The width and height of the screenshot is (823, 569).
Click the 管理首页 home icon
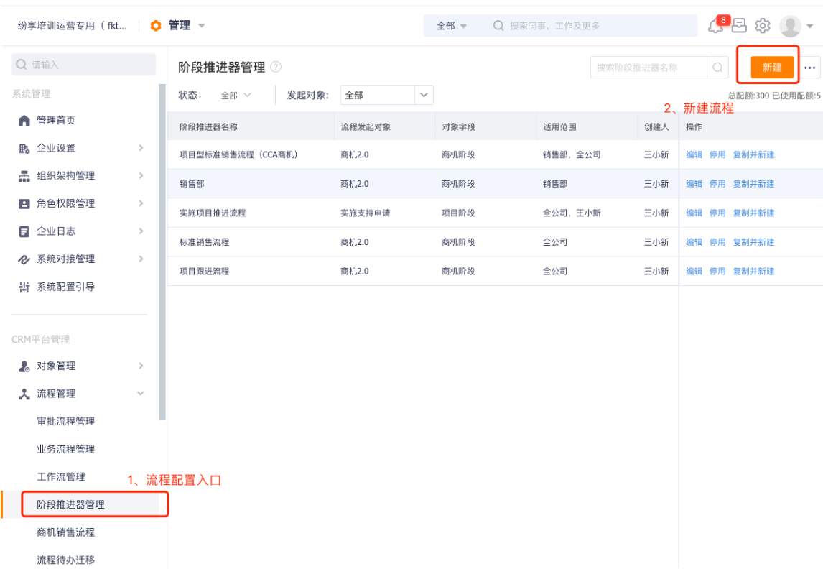pos(24,121)
